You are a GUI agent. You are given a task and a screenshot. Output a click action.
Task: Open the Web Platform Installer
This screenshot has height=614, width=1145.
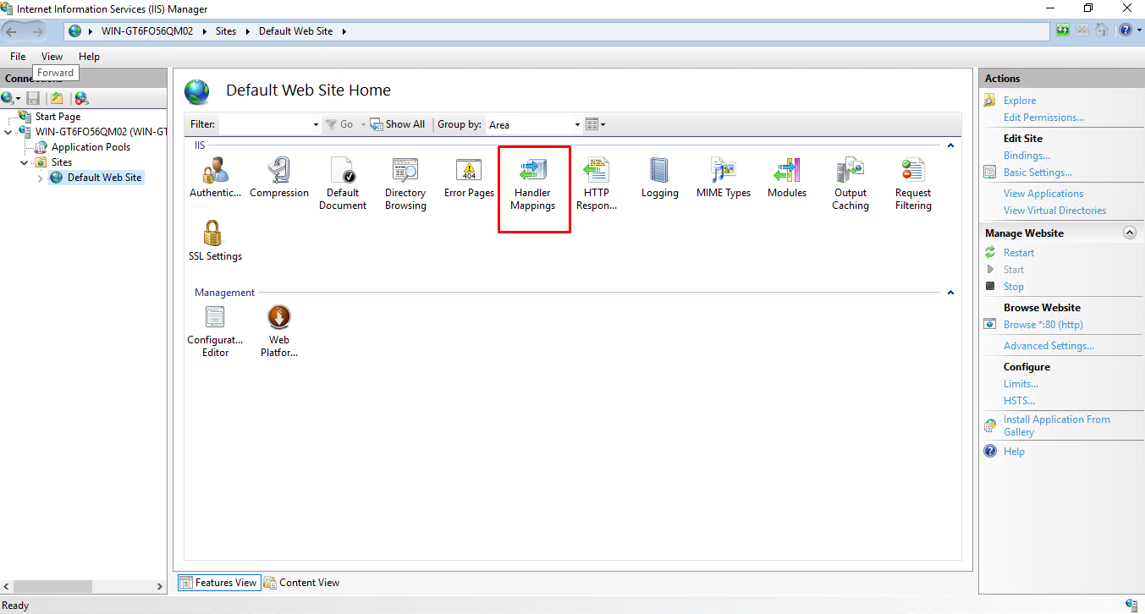[x=279, y=332]
